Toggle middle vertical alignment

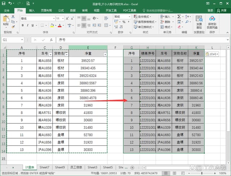coord(84,18)
